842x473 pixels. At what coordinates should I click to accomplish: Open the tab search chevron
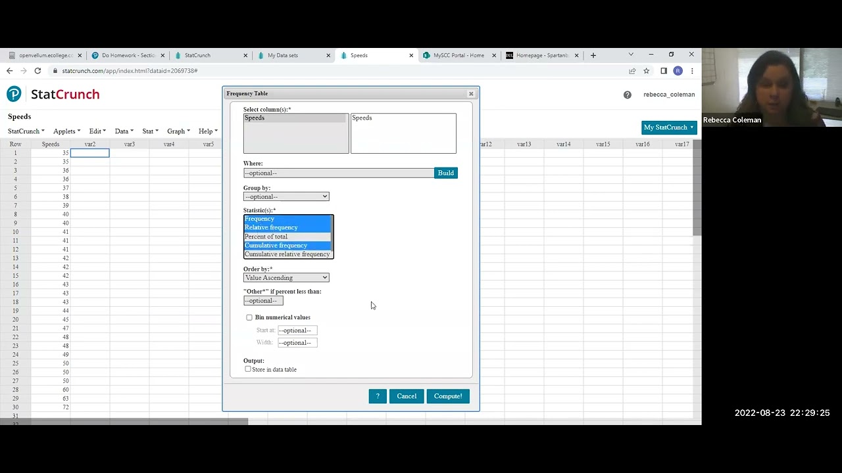(x=630, y=55)
